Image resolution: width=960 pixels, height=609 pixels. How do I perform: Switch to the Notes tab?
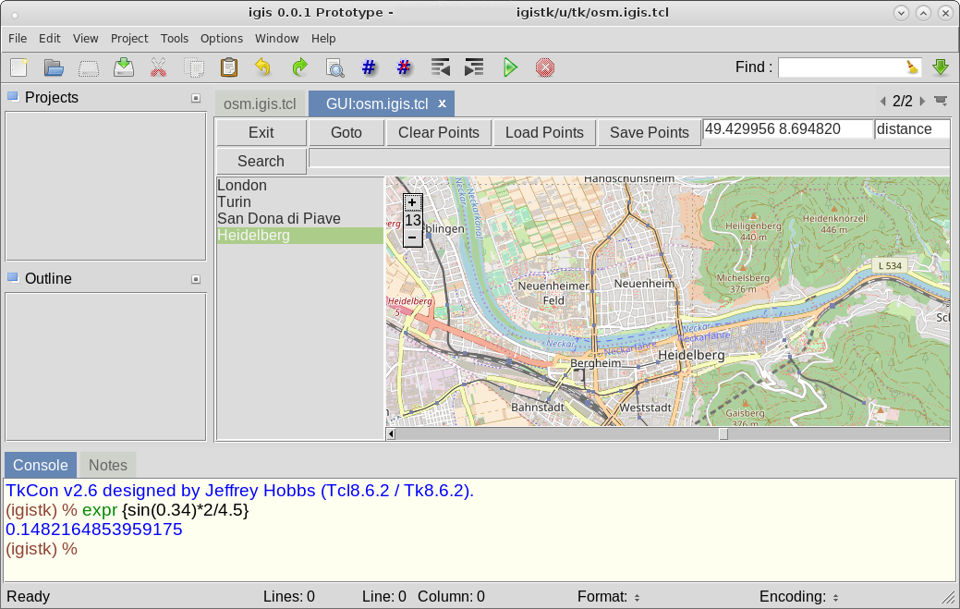tap(108, 465)
